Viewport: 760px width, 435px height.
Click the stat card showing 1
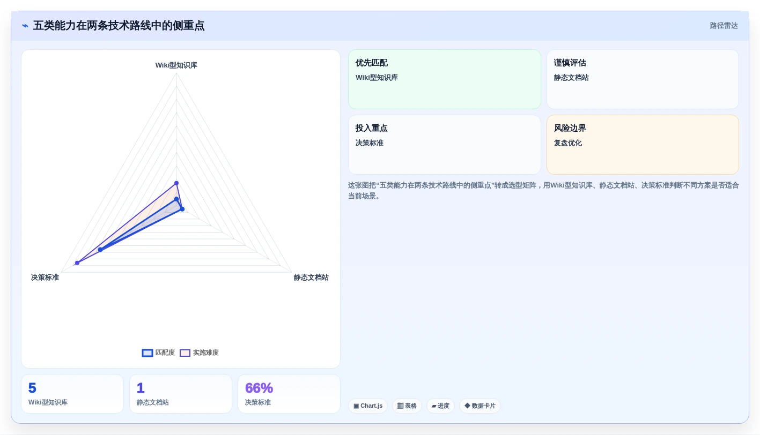181,394
